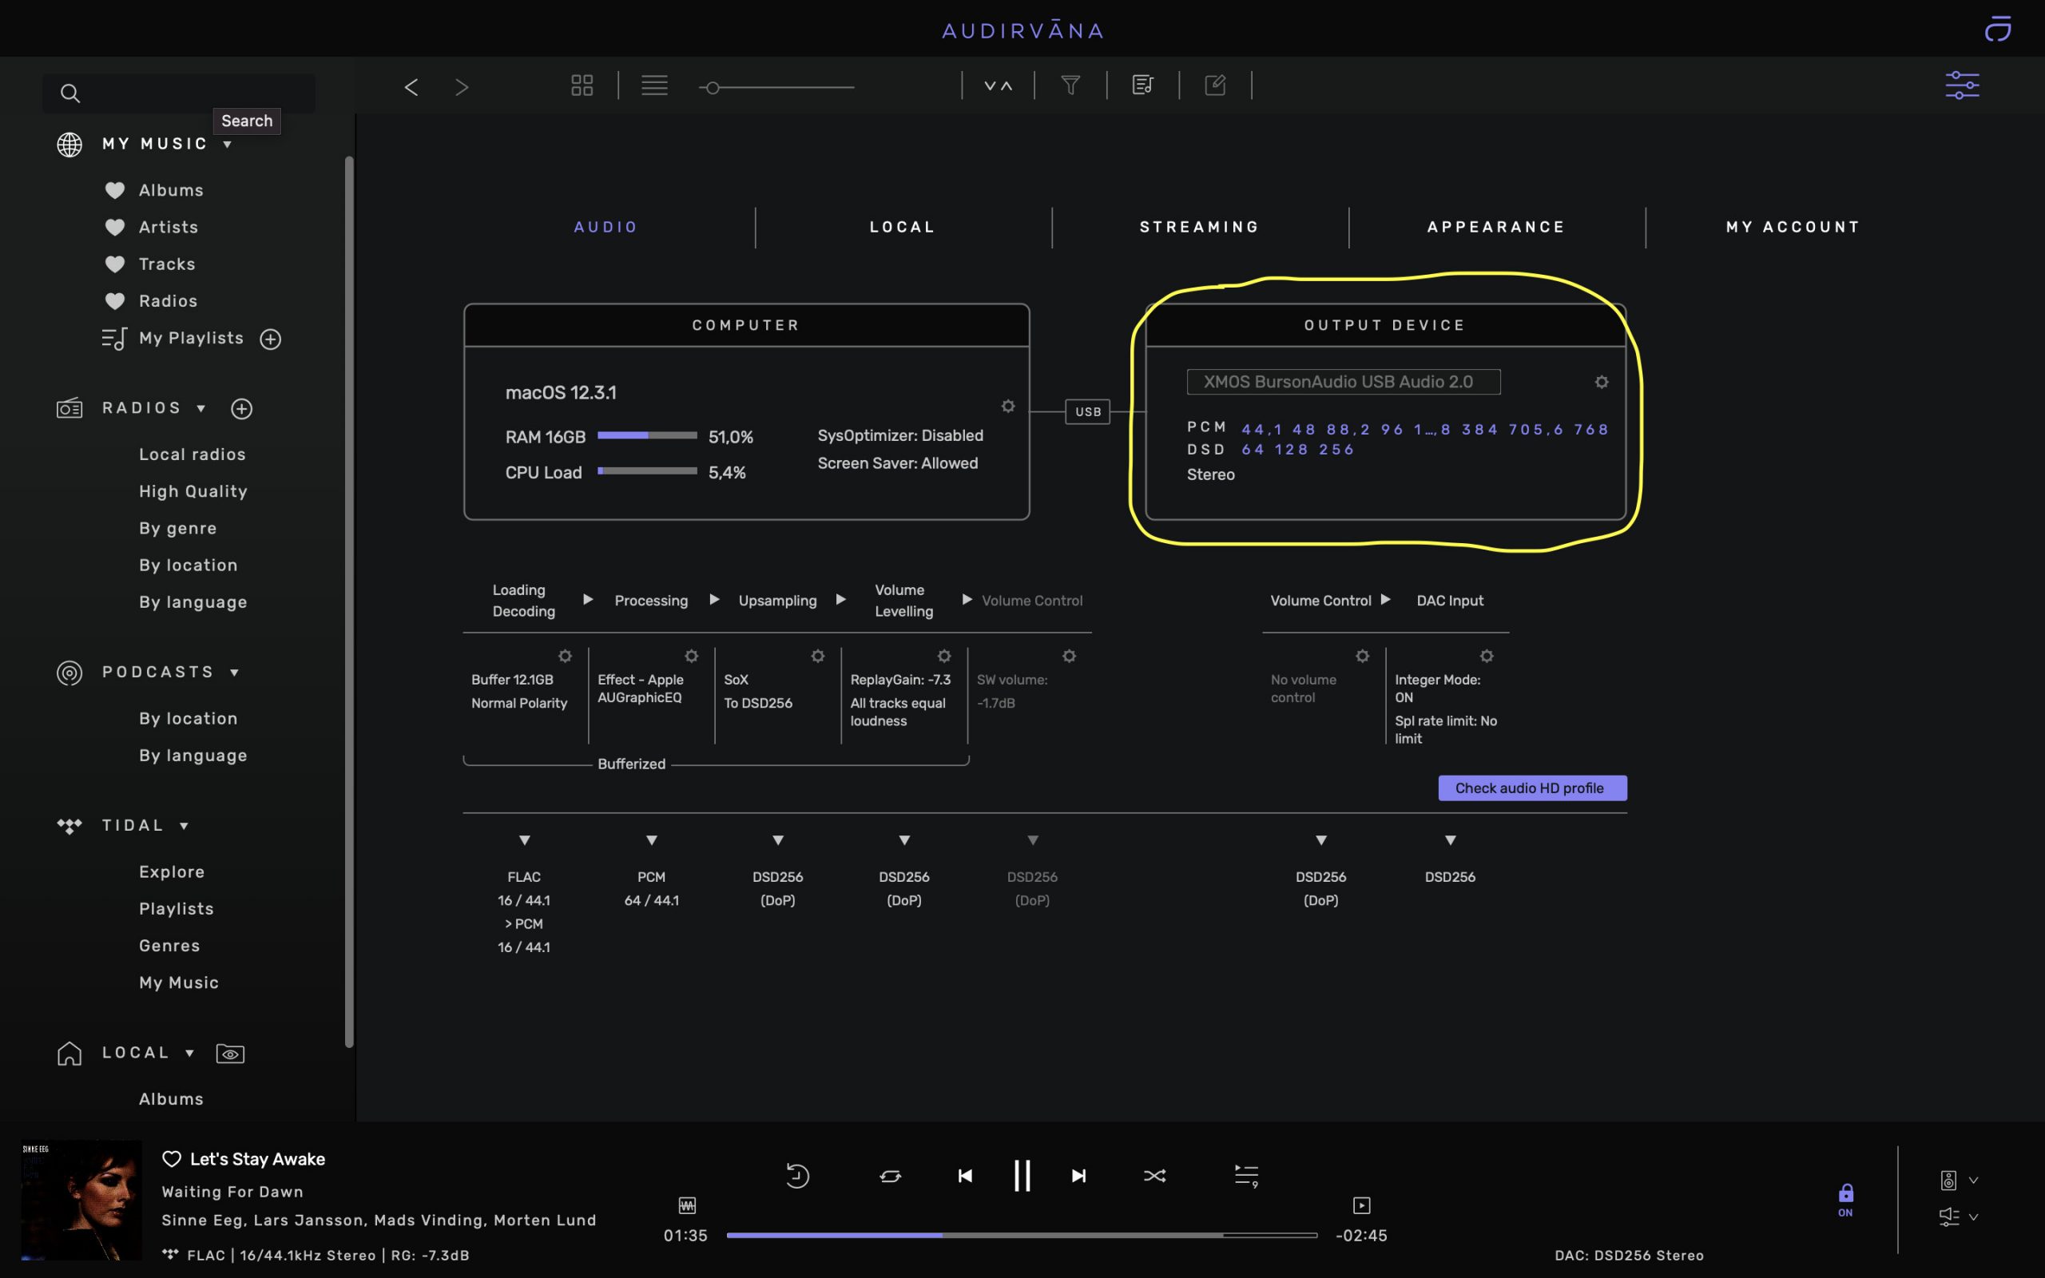
Task: Click the search input field
Action: 179,93
